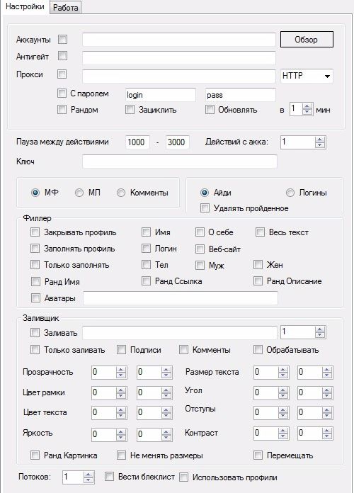Toggle Закрывать профиль checkbox
Viewport: 354px width, 493px height.
tap(35, 232)
